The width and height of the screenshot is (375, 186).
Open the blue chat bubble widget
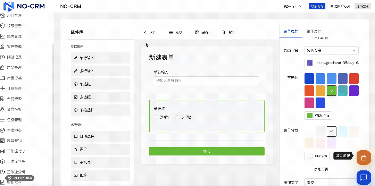pyautogui.click(x=364, y=178)
